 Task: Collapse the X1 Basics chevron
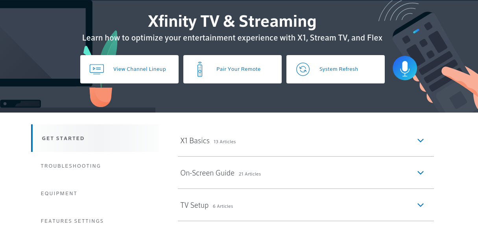421,140
